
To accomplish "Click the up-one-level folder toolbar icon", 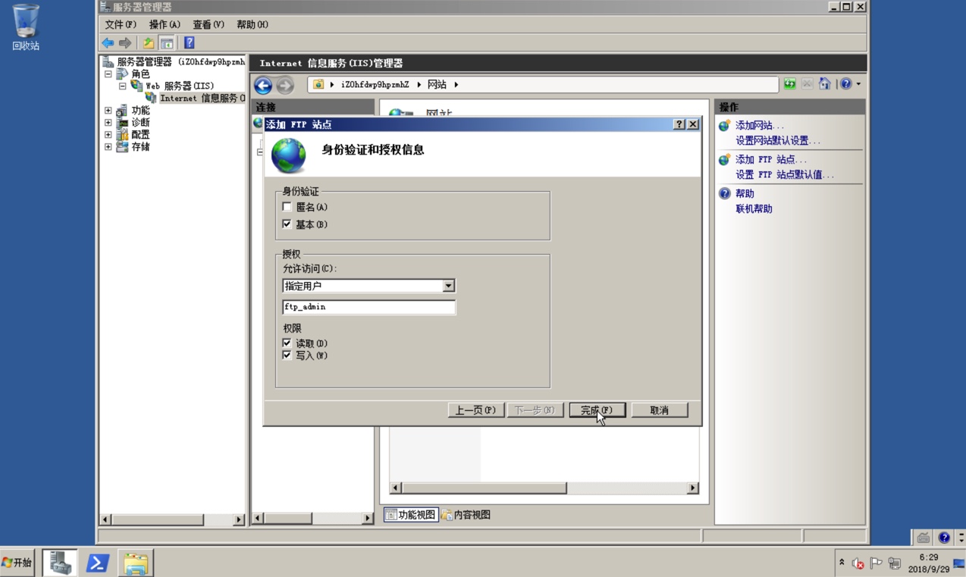I will 149,43.
